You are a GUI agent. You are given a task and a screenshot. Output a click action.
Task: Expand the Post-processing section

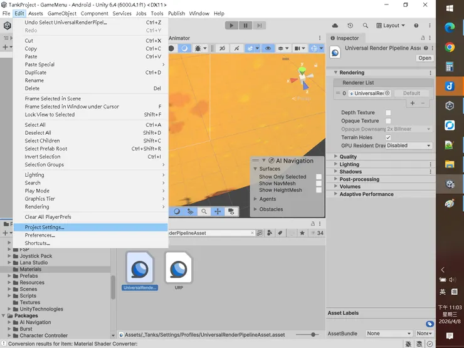(x=335, y=179)
